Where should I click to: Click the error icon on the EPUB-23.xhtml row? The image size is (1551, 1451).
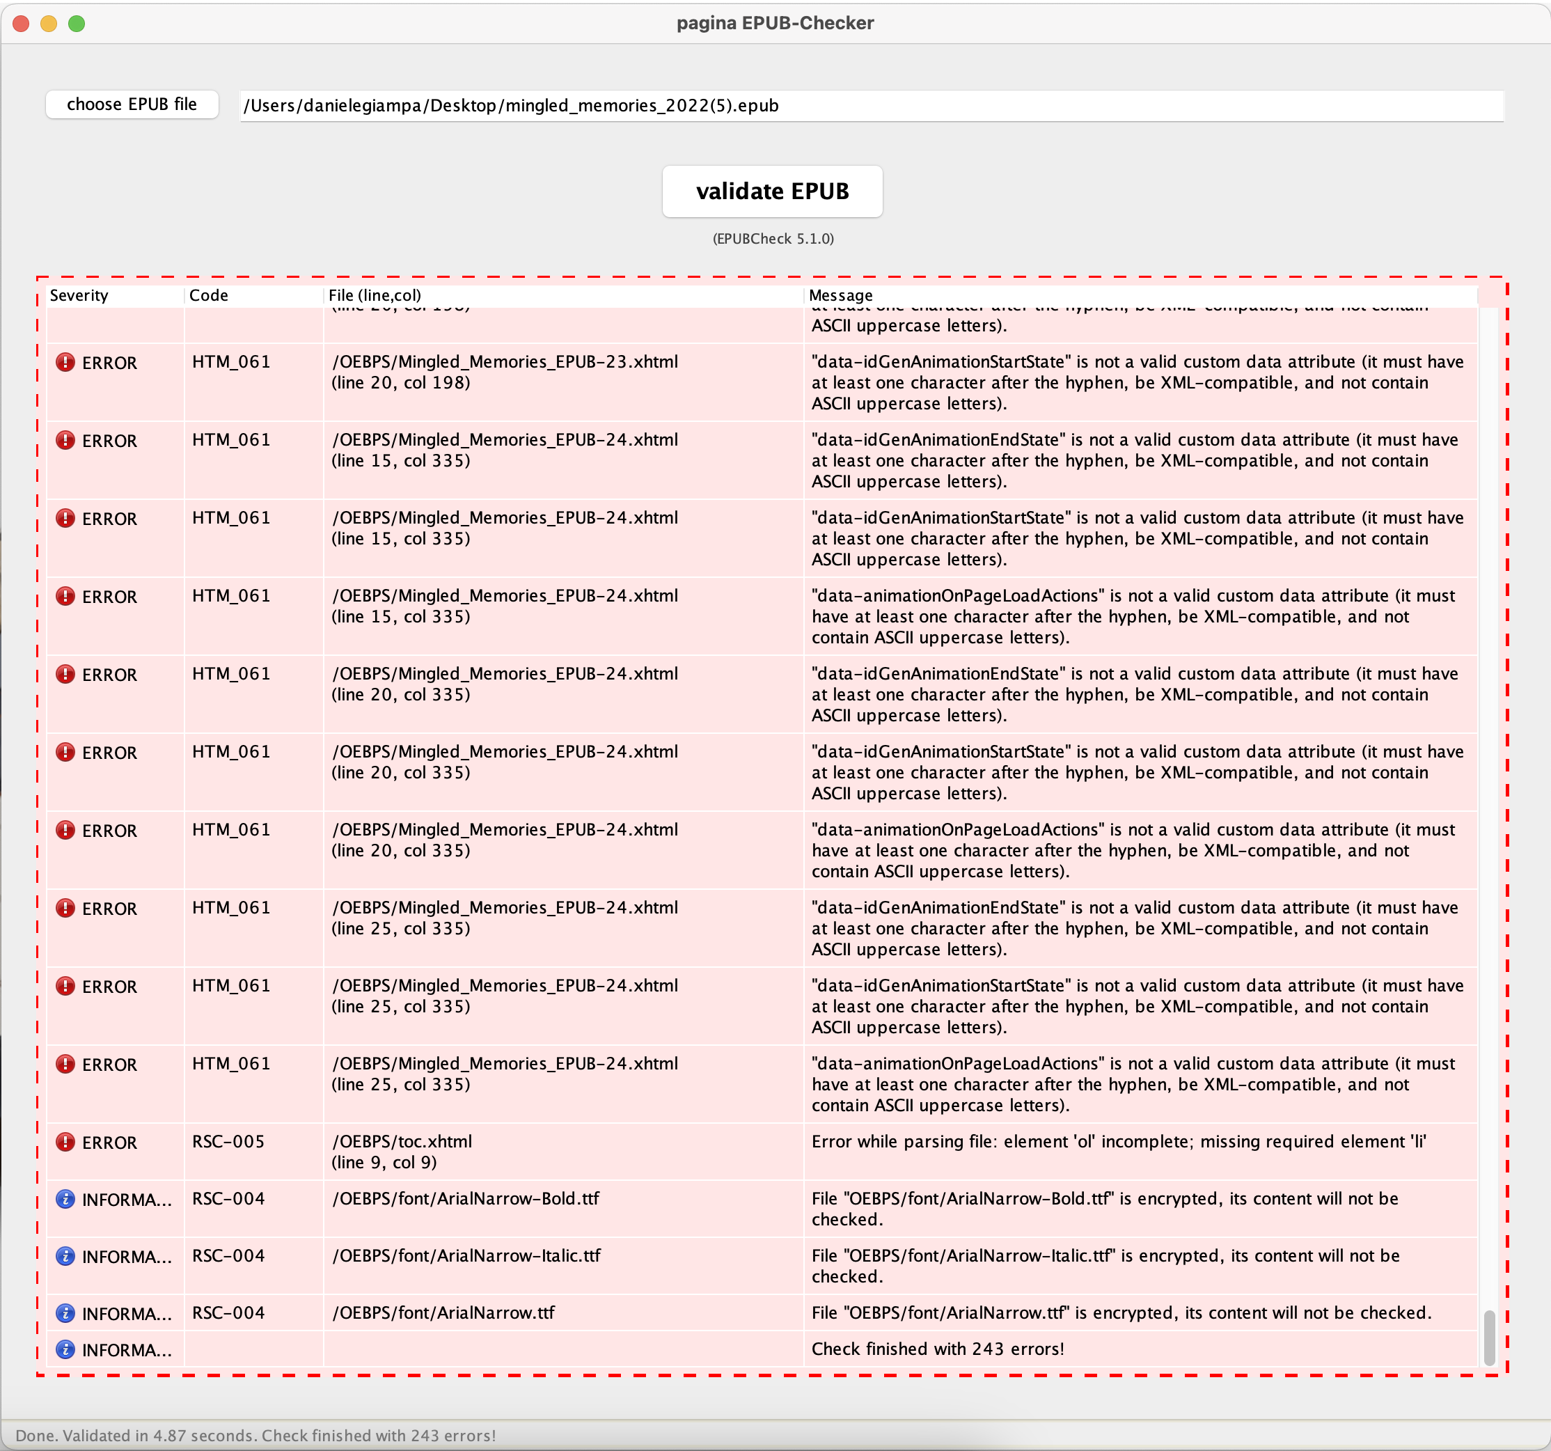click(x=65, y=363)
